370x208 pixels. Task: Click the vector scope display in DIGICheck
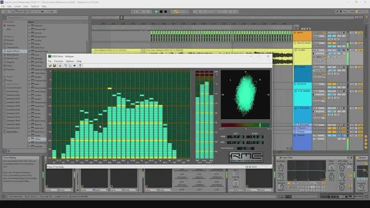pos(245,95)
